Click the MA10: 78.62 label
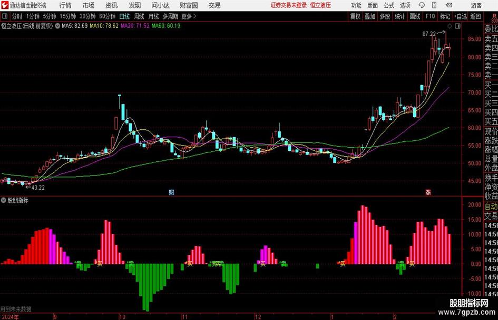498x320 pixels. [104, 26]
